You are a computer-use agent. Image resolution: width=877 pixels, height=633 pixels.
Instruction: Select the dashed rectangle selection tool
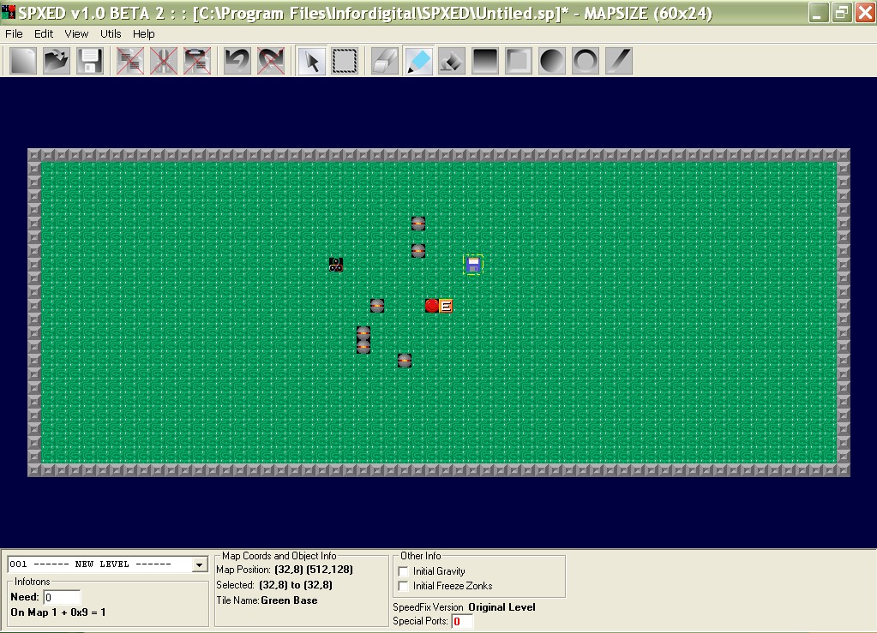pos(345,61)
